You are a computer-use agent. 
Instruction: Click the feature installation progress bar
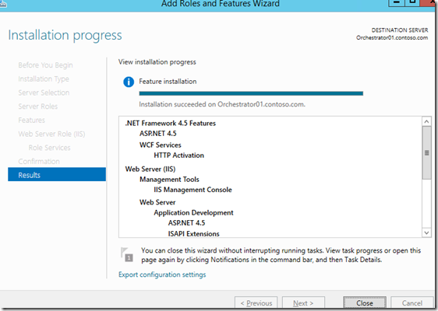(x=251, y=93)
